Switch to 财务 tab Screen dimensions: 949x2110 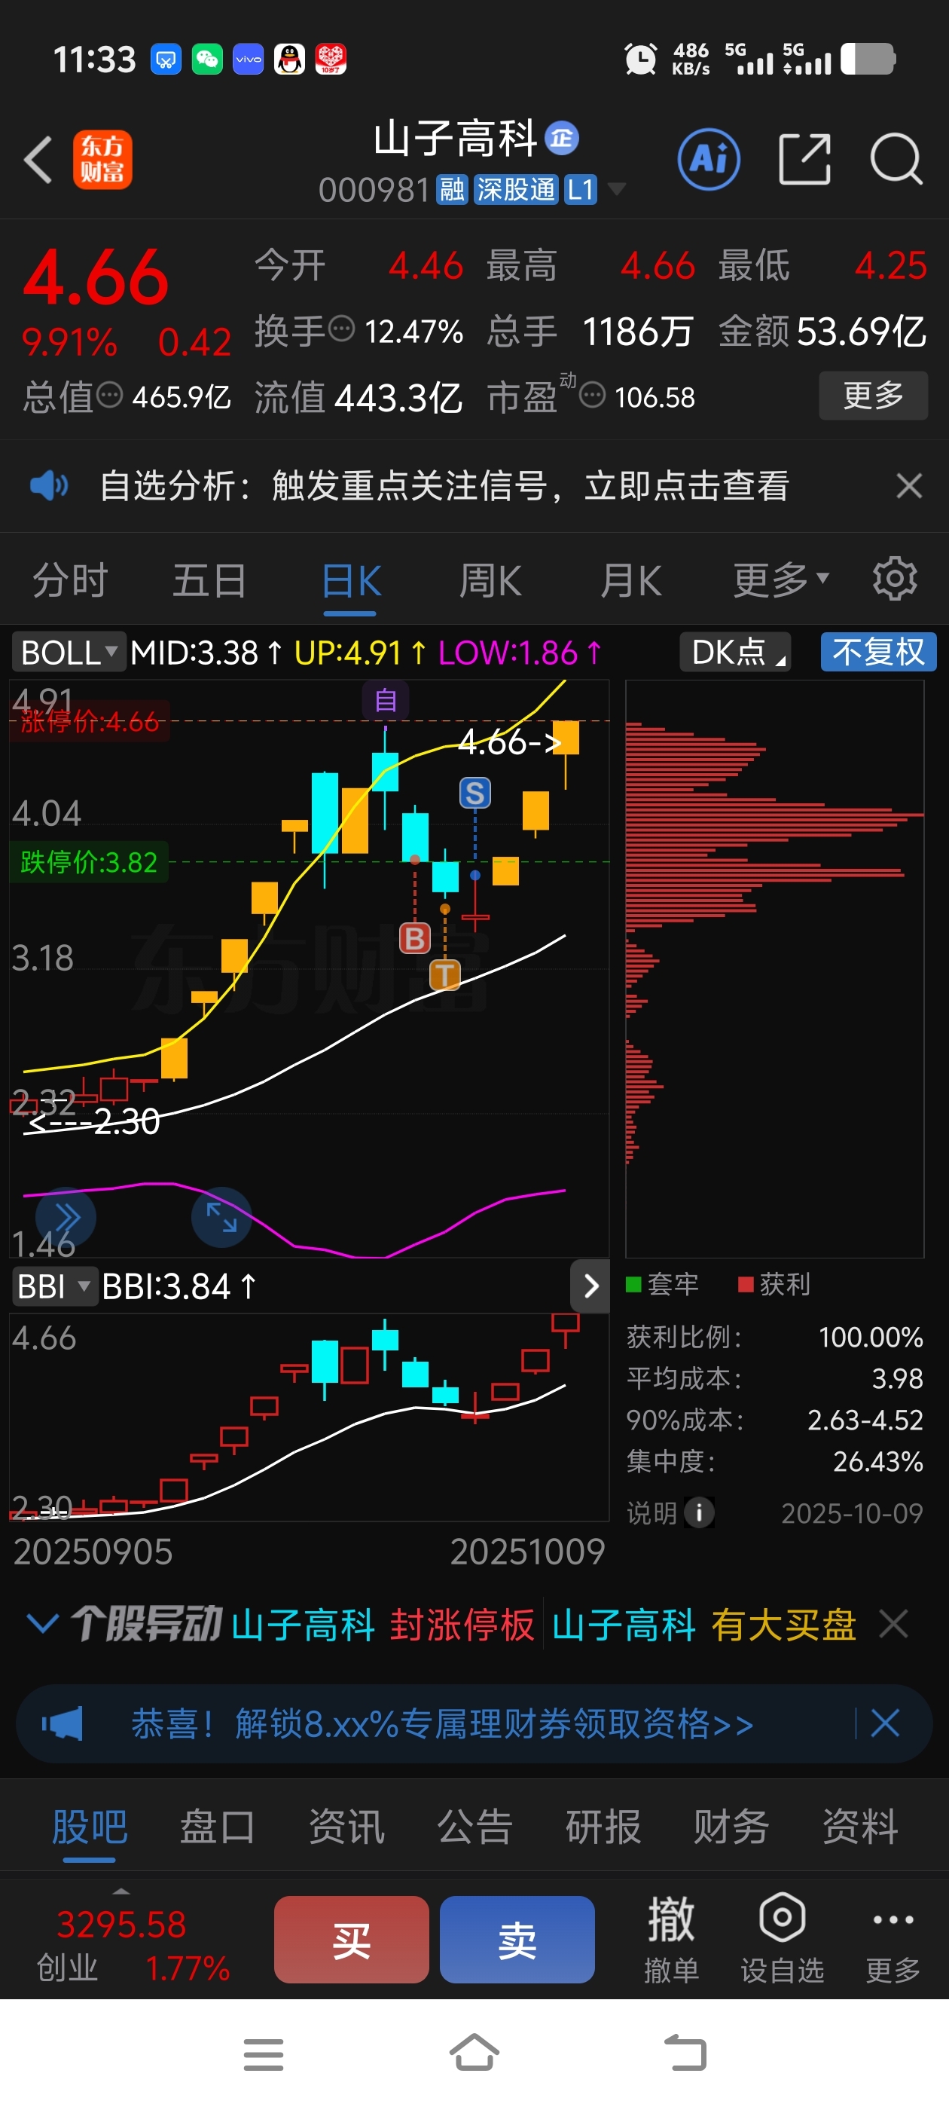click(731, 1827)
